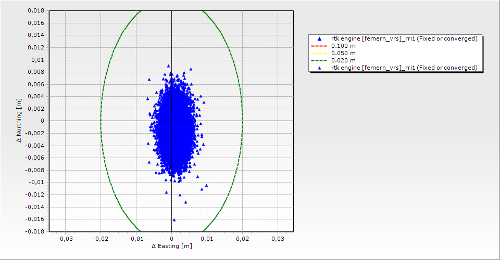Click the yellow dashed line sample for 0.050 m
Image resolution: width=500 pixels, height=260 pixels.
tap(319, 54)
